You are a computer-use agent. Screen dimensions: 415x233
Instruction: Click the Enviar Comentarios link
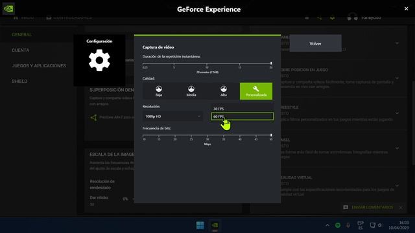[x=372, y=207]
